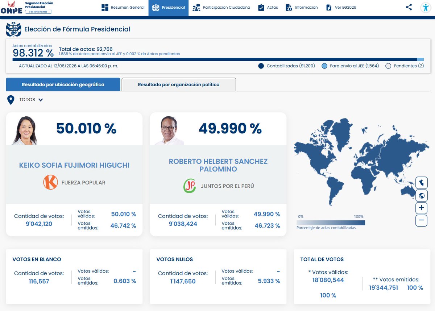Image resolution: width=435 pixels, height=311 pixels.
Task: Click the 98.312 % actas figure
Action: tap(33, 53)
